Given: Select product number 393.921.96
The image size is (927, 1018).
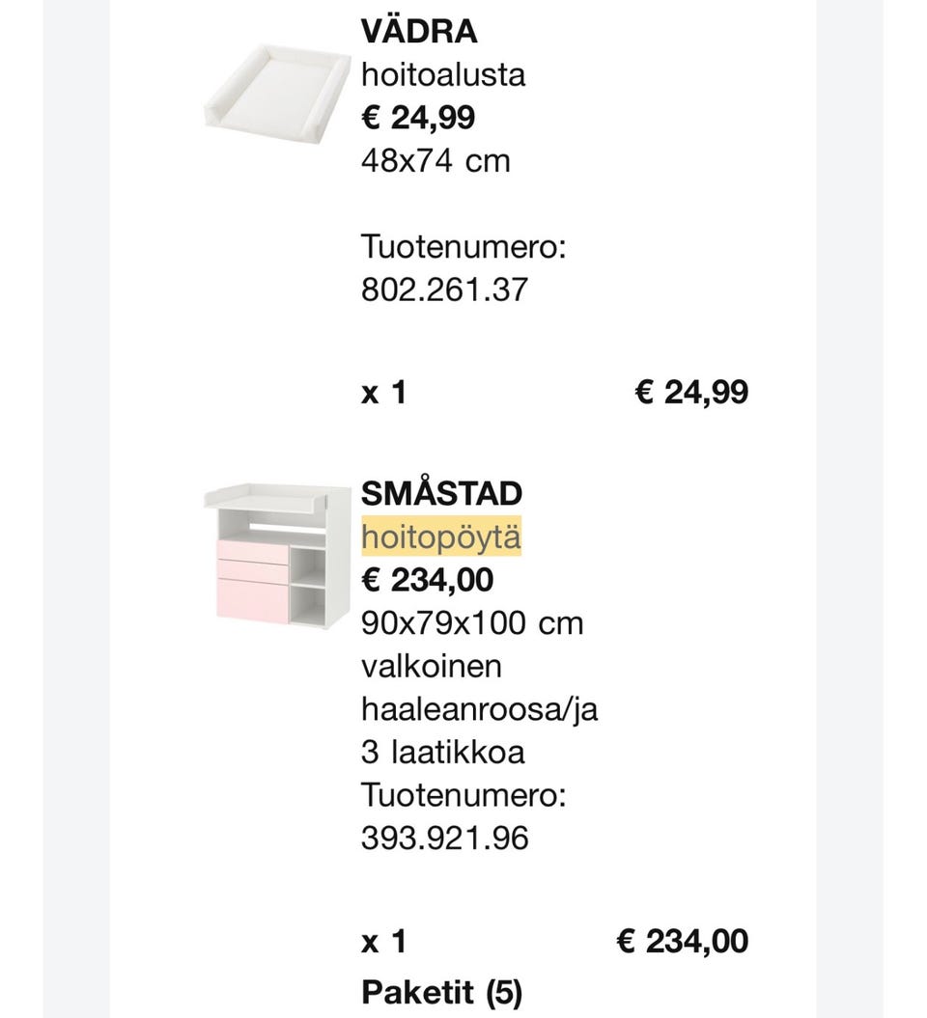Looking at the screenshot, I should (445, 839).
